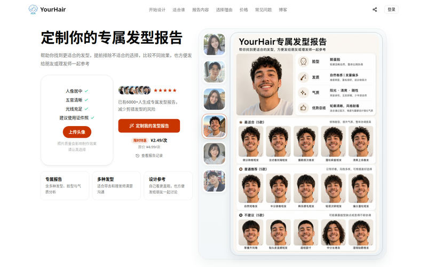Click the green check next to 人像居中
The image size is (427, 267).
pyautogui.click(x=86, y=91)
